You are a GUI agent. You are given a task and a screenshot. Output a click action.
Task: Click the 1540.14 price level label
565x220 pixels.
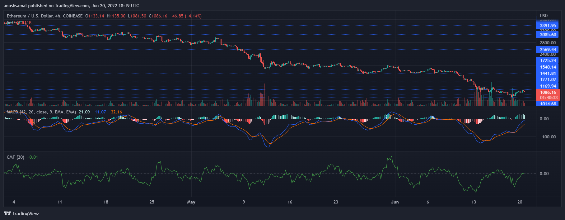tap(548, 67)
